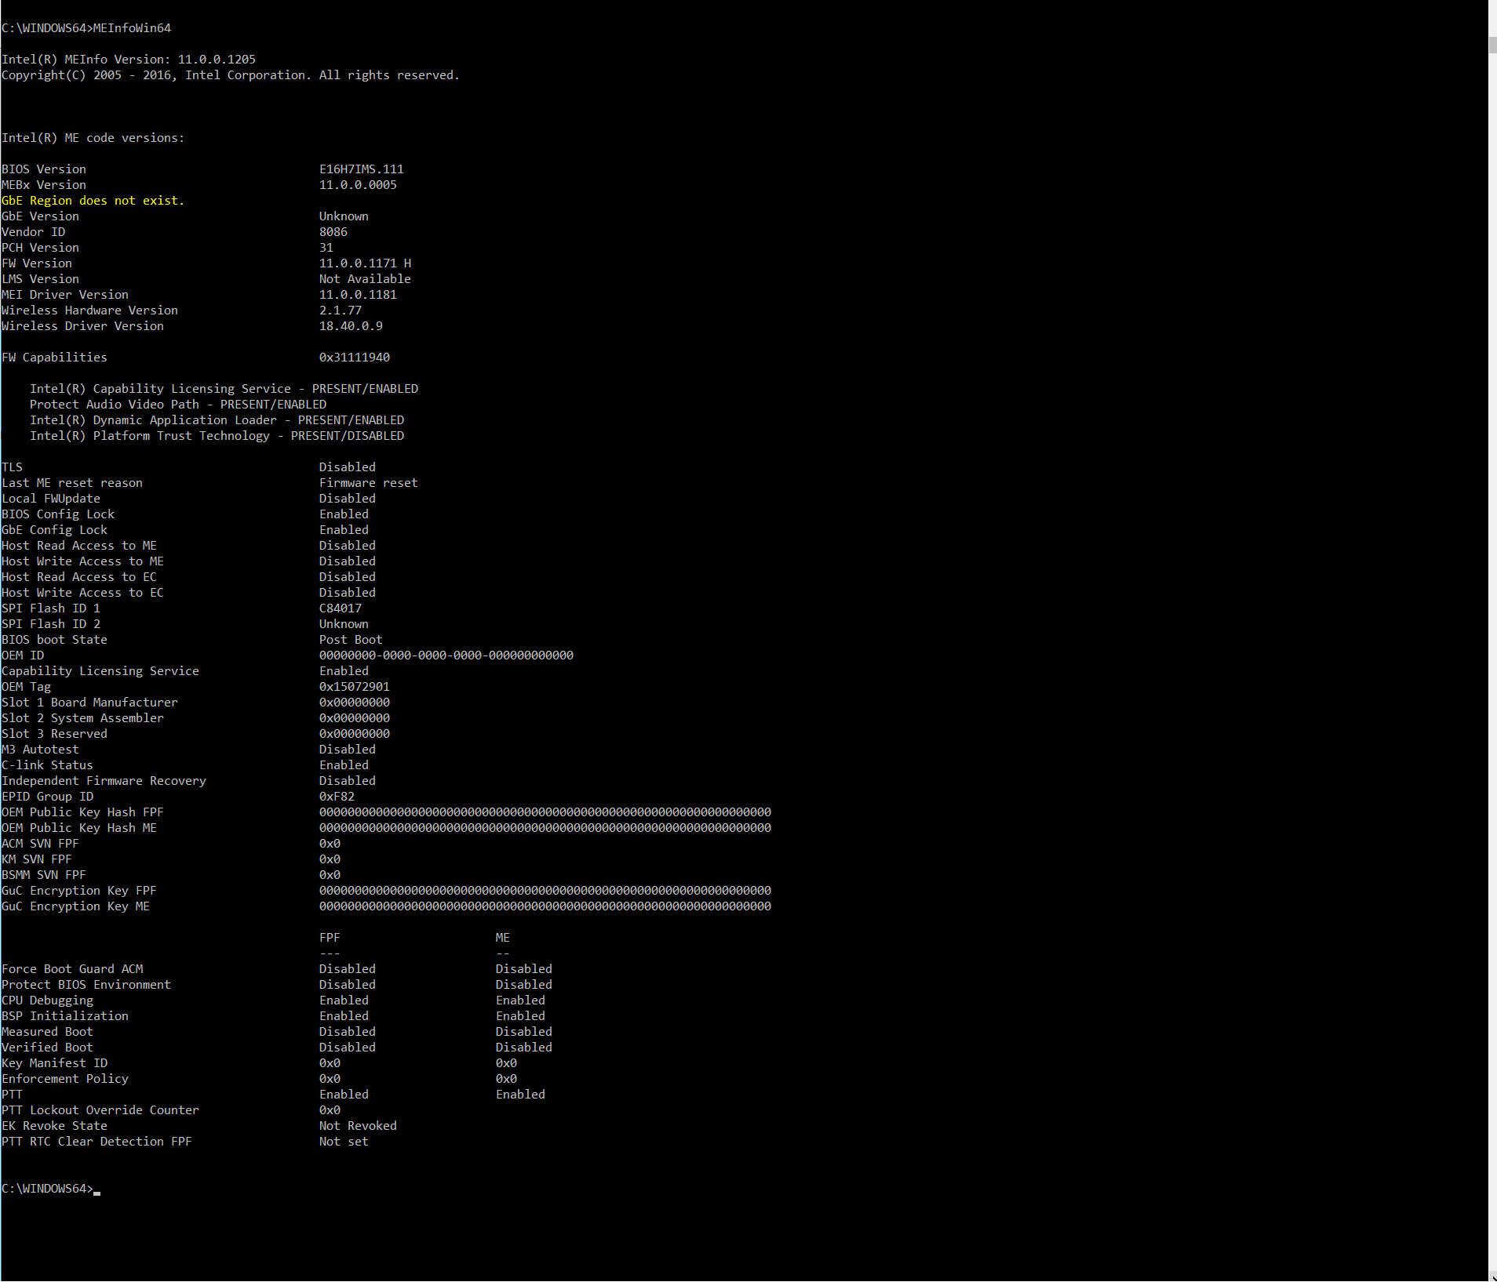This screenshot has width=1497, height=1282.
Task: Select SPI Flash ID 1 value 'C84017'
Action: pos(340,608)
